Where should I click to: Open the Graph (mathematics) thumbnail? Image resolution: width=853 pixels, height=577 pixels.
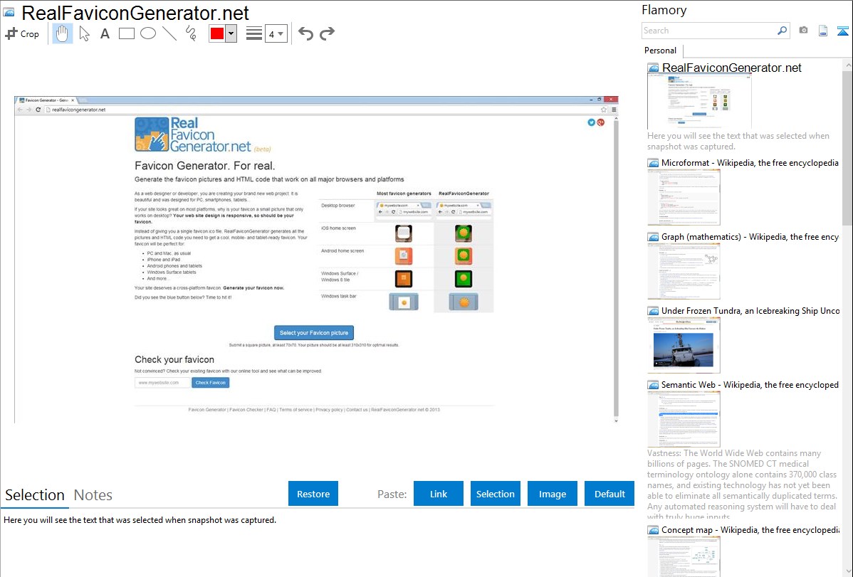click(684, 271)
